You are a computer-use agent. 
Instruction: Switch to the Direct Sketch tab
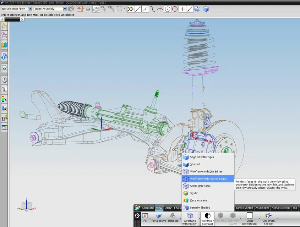[245, 208]
